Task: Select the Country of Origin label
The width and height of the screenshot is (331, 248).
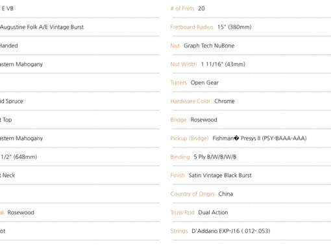Action: (192, 194)
